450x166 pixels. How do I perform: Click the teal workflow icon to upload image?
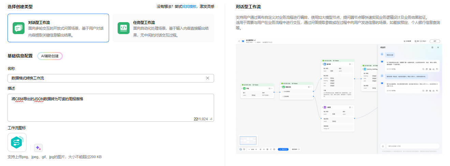click(17, 142)
